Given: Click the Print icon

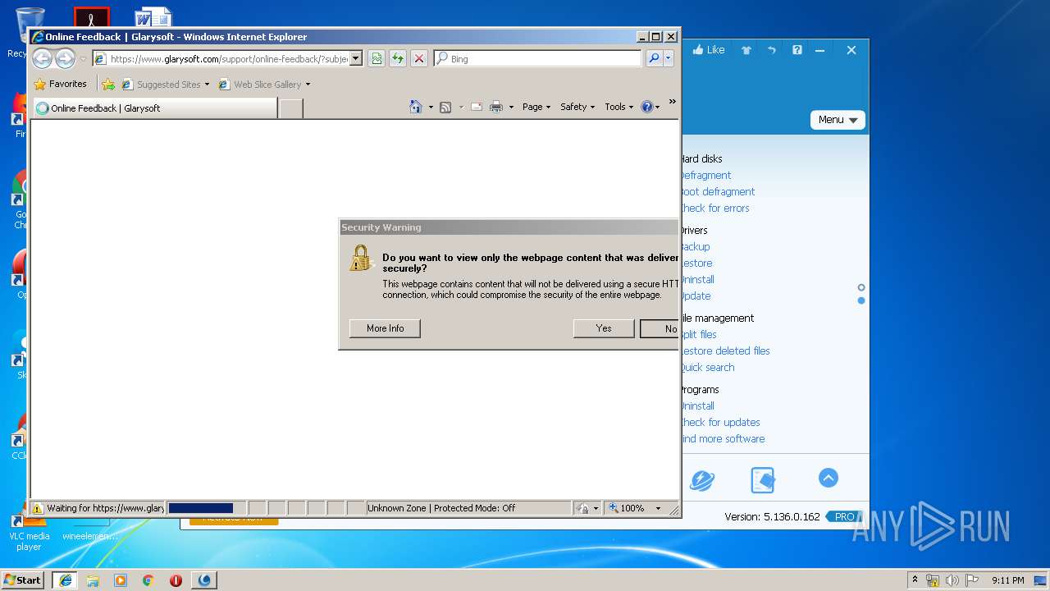Looking at the screenshot, I should click(x=495, y=107).
